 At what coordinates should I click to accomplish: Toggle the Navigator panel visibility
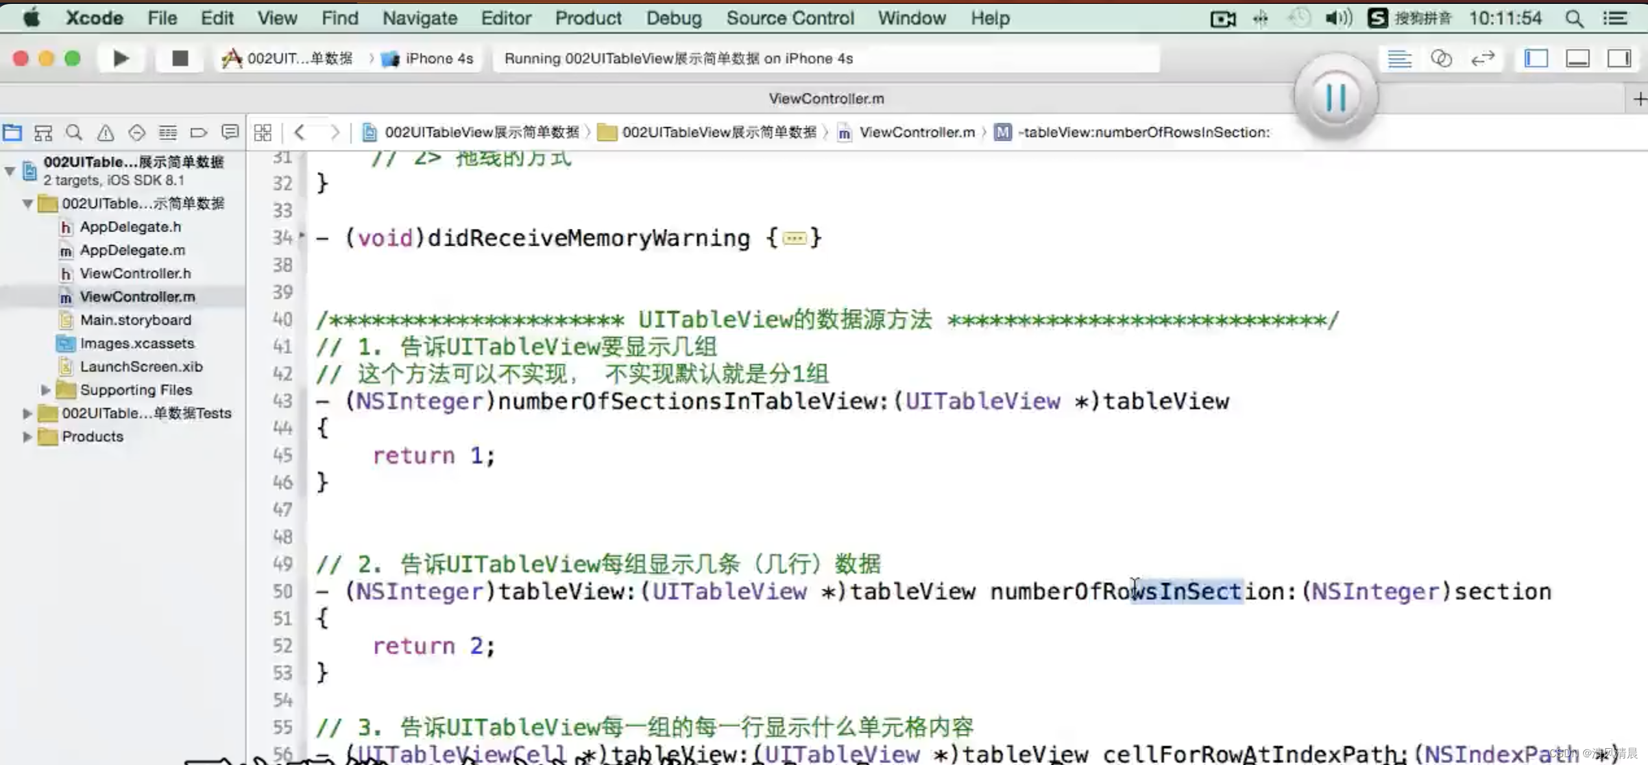pyautogui.click(x=1536, y=59)
